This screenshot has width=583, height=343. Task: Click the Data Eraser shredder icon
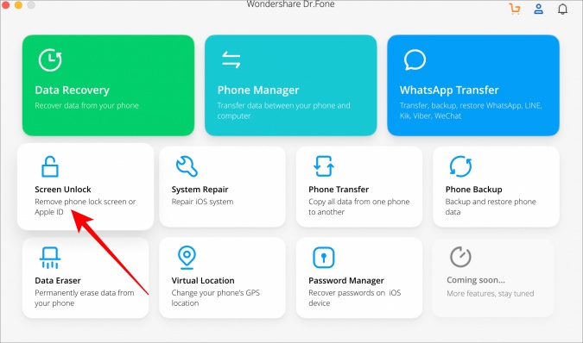pos(50,258)
